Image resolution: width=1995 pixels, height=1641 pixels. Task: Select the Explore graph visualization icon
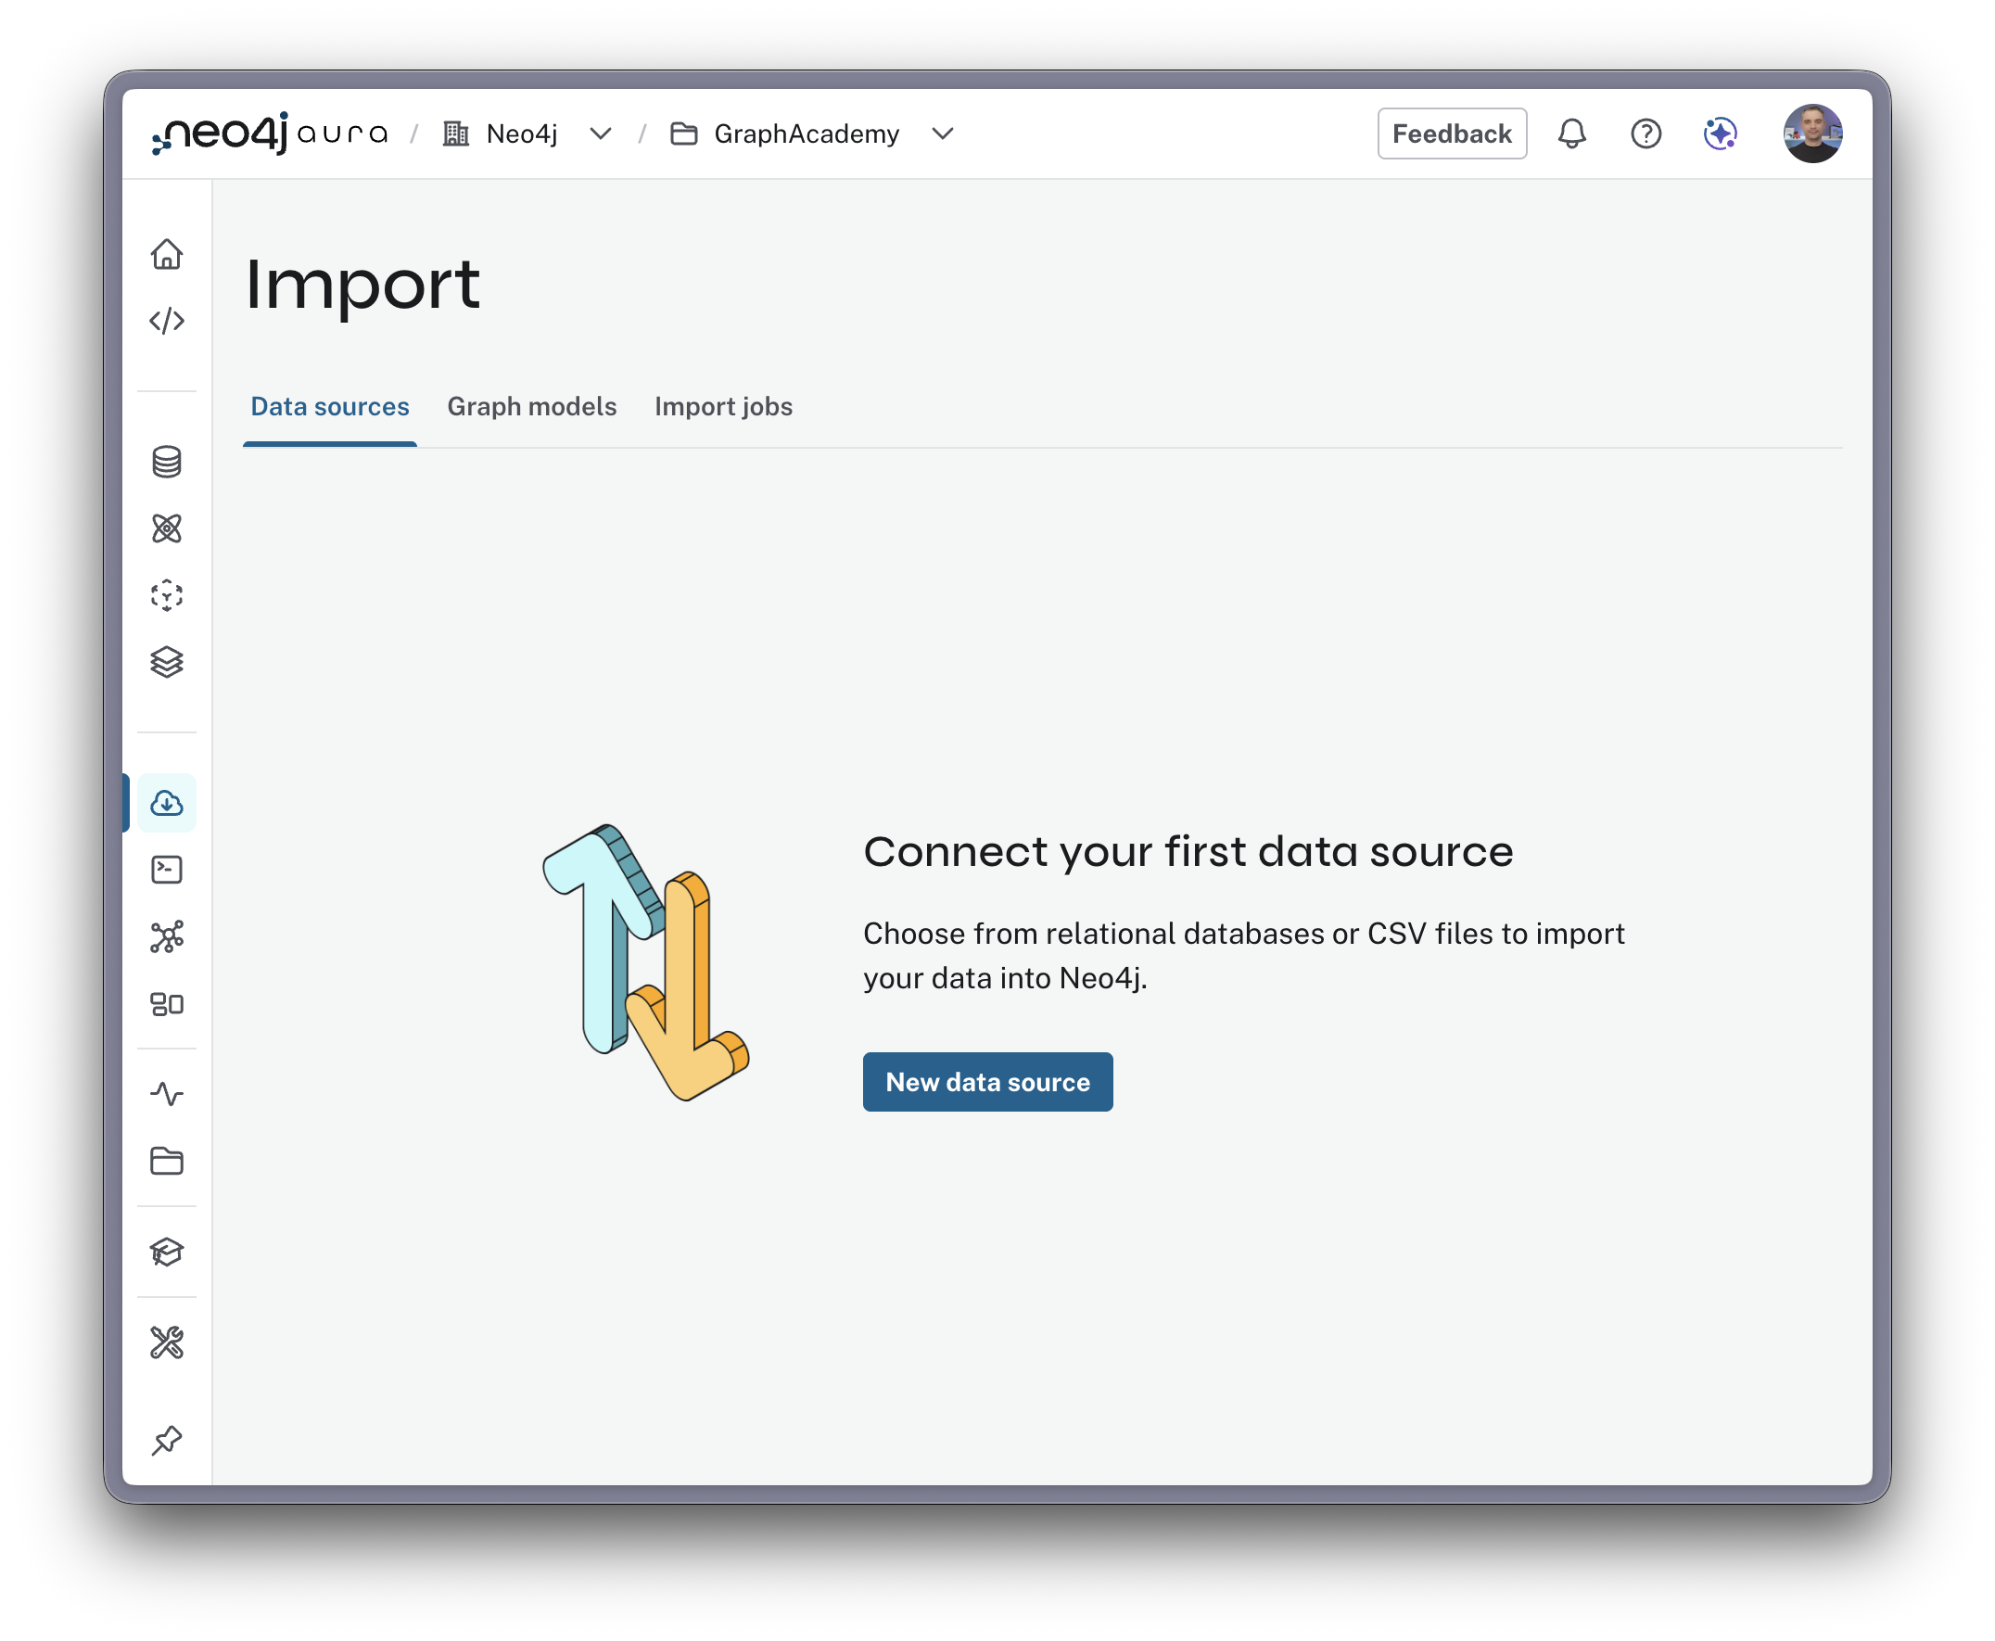coord(166,528)
